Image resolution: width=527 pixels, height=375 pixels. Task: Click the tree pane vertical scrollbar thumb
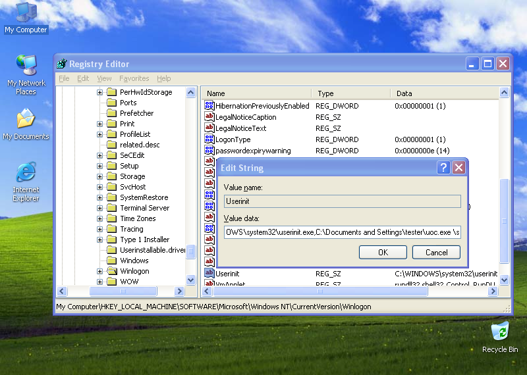[x=190, y=251]
